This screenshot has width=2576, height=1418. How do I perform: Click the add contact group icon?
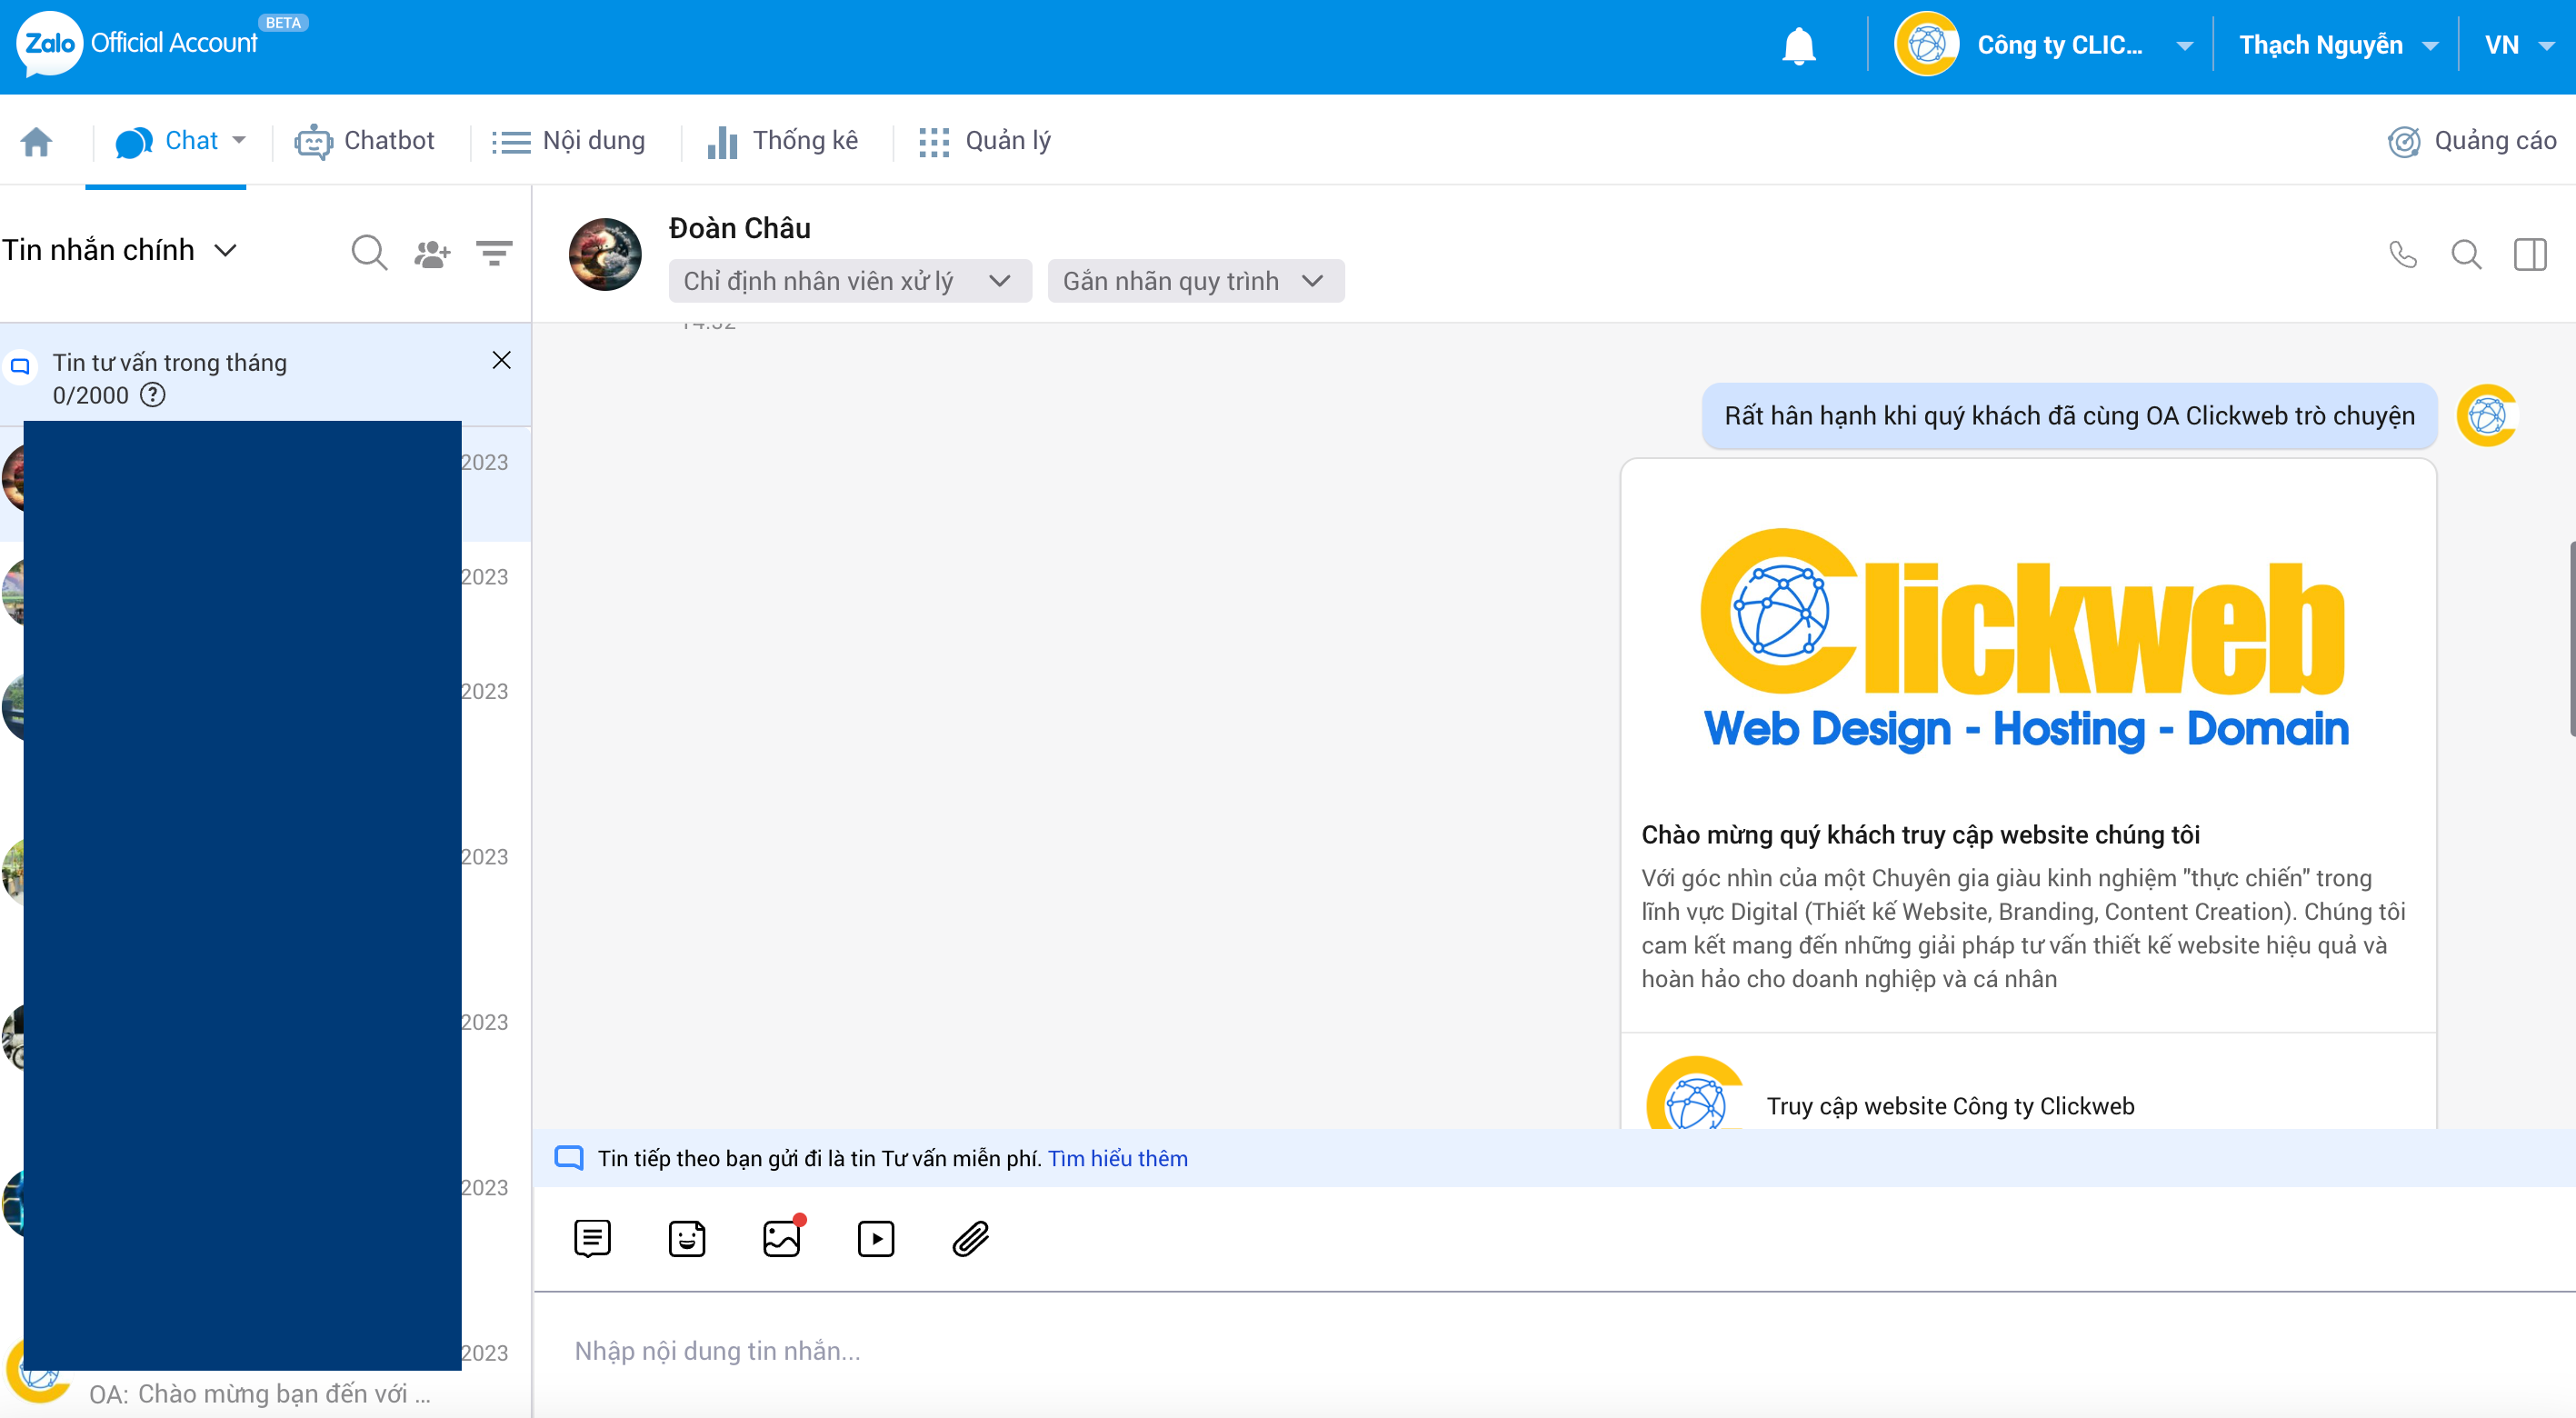[432, 253]
